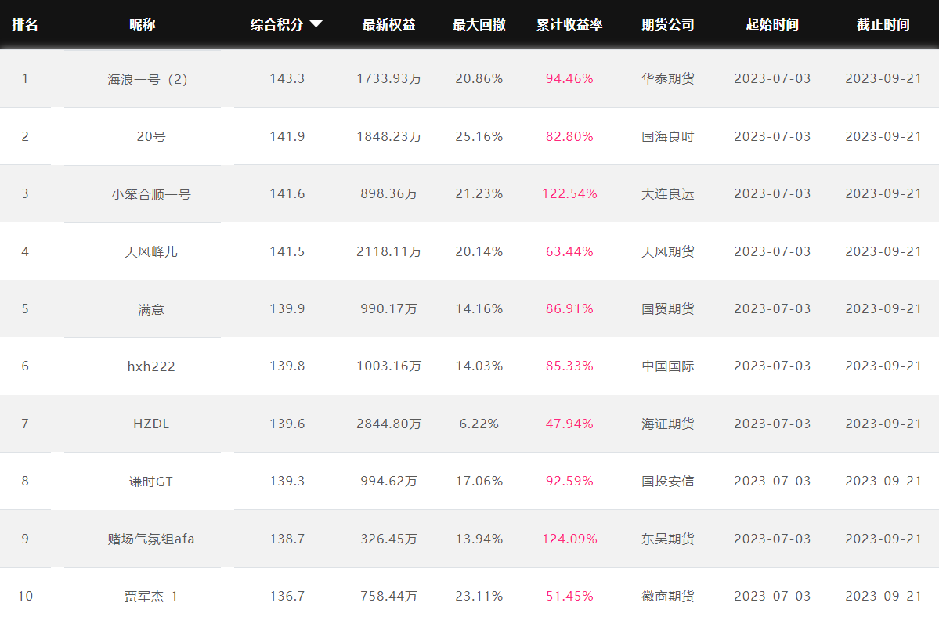Viewport: 939px width, 624px height.
Task: Open the nickname 海浪一号（2）
Action: click(x=148, y=79)
